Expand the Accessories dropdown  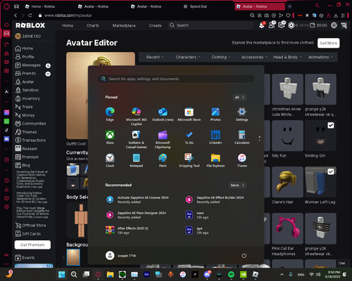[x=254, y=57]
